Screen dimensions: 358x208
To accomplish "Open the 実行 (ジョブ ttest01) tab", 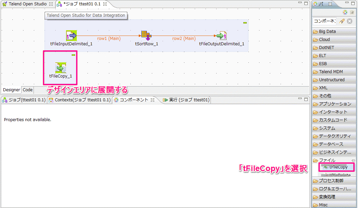I will click(x=186, y=100).
